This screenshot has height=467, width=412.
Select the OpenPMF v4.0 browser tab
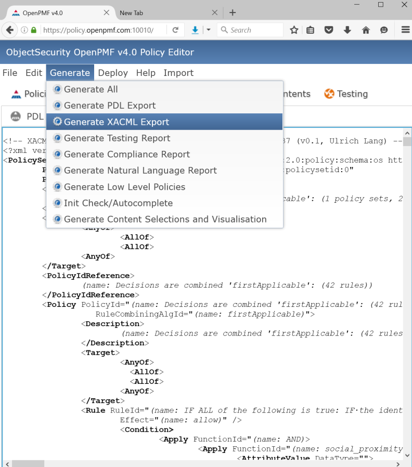click(61, 13)
